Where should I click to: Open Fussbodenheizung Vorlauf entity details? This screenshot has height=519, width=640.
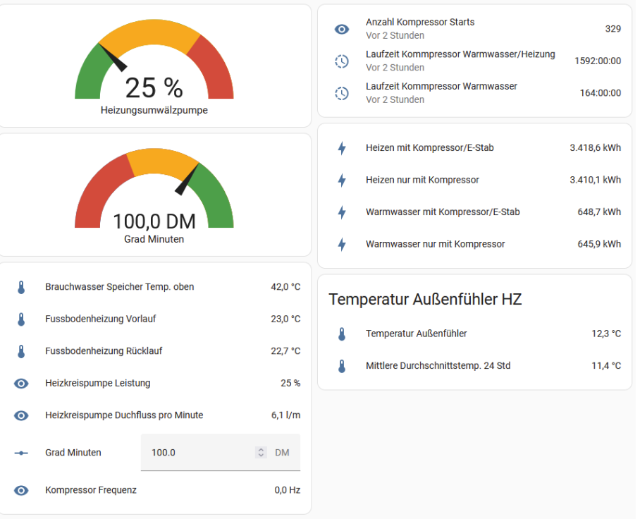pos(157,319)
